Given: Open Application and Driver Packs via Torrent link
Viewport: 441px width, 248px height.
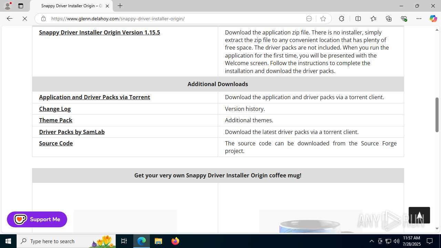Looking at the screenshot, I should coord(94,97).
